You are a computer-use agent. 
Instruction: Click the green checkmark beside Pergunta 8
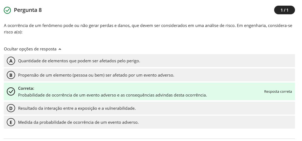(x=7, y=10)
